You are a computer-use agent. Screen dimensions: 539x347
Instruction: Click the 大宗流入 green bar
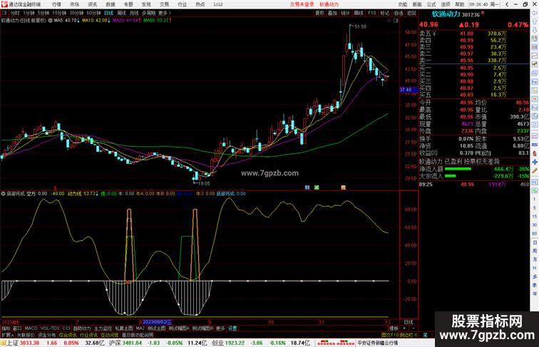[451, 176]
